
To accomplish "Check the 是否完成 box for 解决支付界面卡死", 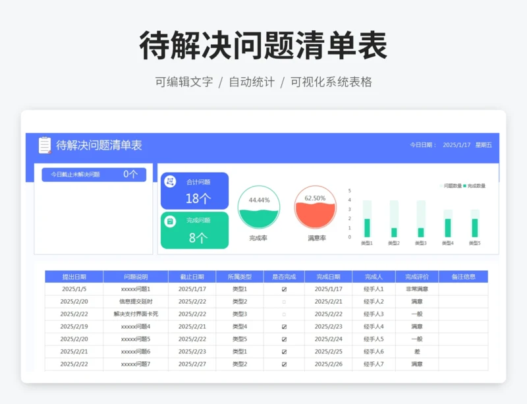I will point(284,314).
